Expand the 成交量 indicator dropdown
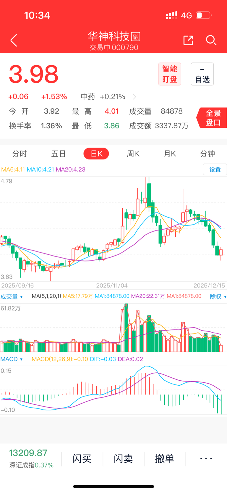Viewport: 227px width, 493px height. click(x=12, y=296)
